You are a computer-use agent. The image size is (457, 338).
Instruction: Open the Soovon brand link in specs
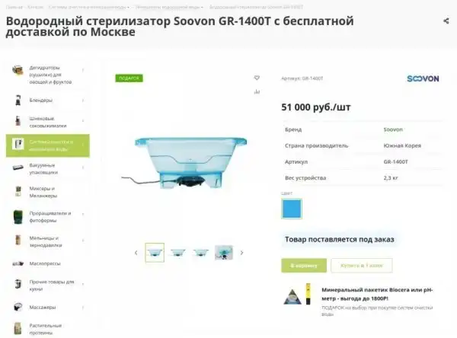[393, 129]
